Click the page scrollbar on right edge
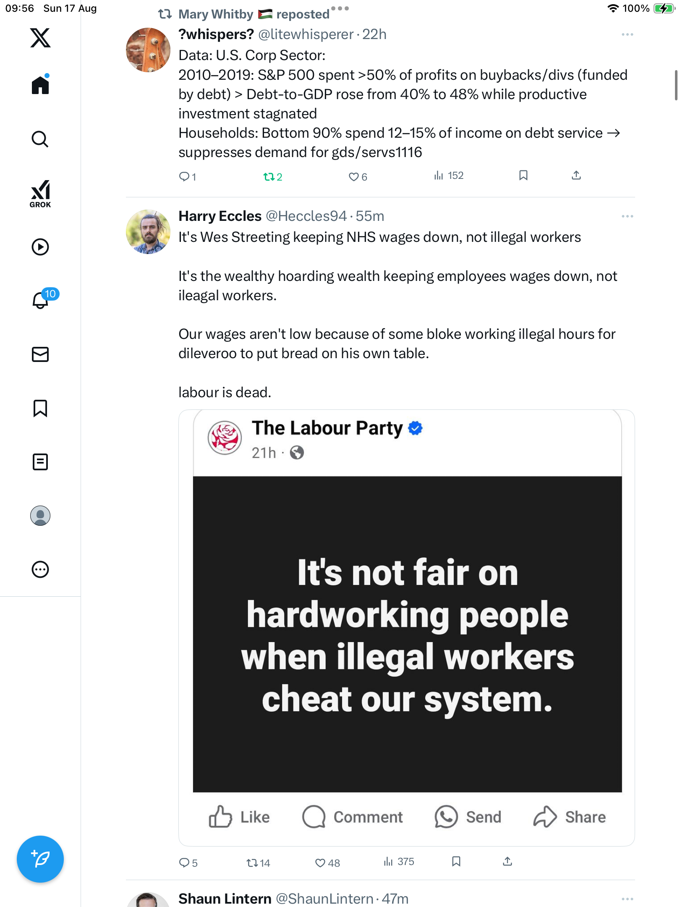 (x=675, y=85)
